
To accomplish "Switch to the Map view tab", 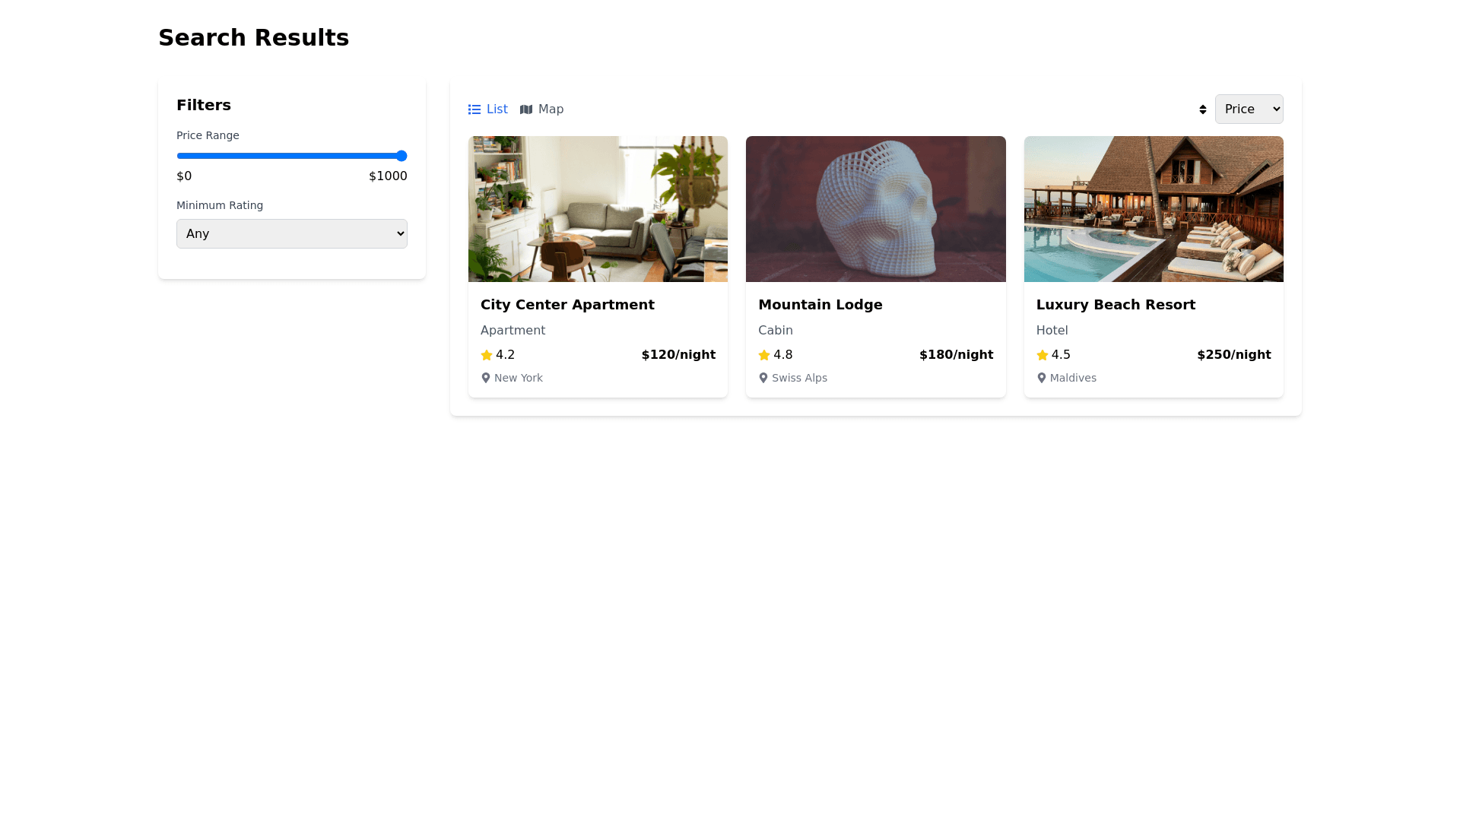I will click(542, 109).
